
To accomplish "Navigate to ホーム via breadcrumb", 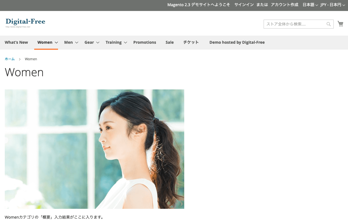I will 10,59.
